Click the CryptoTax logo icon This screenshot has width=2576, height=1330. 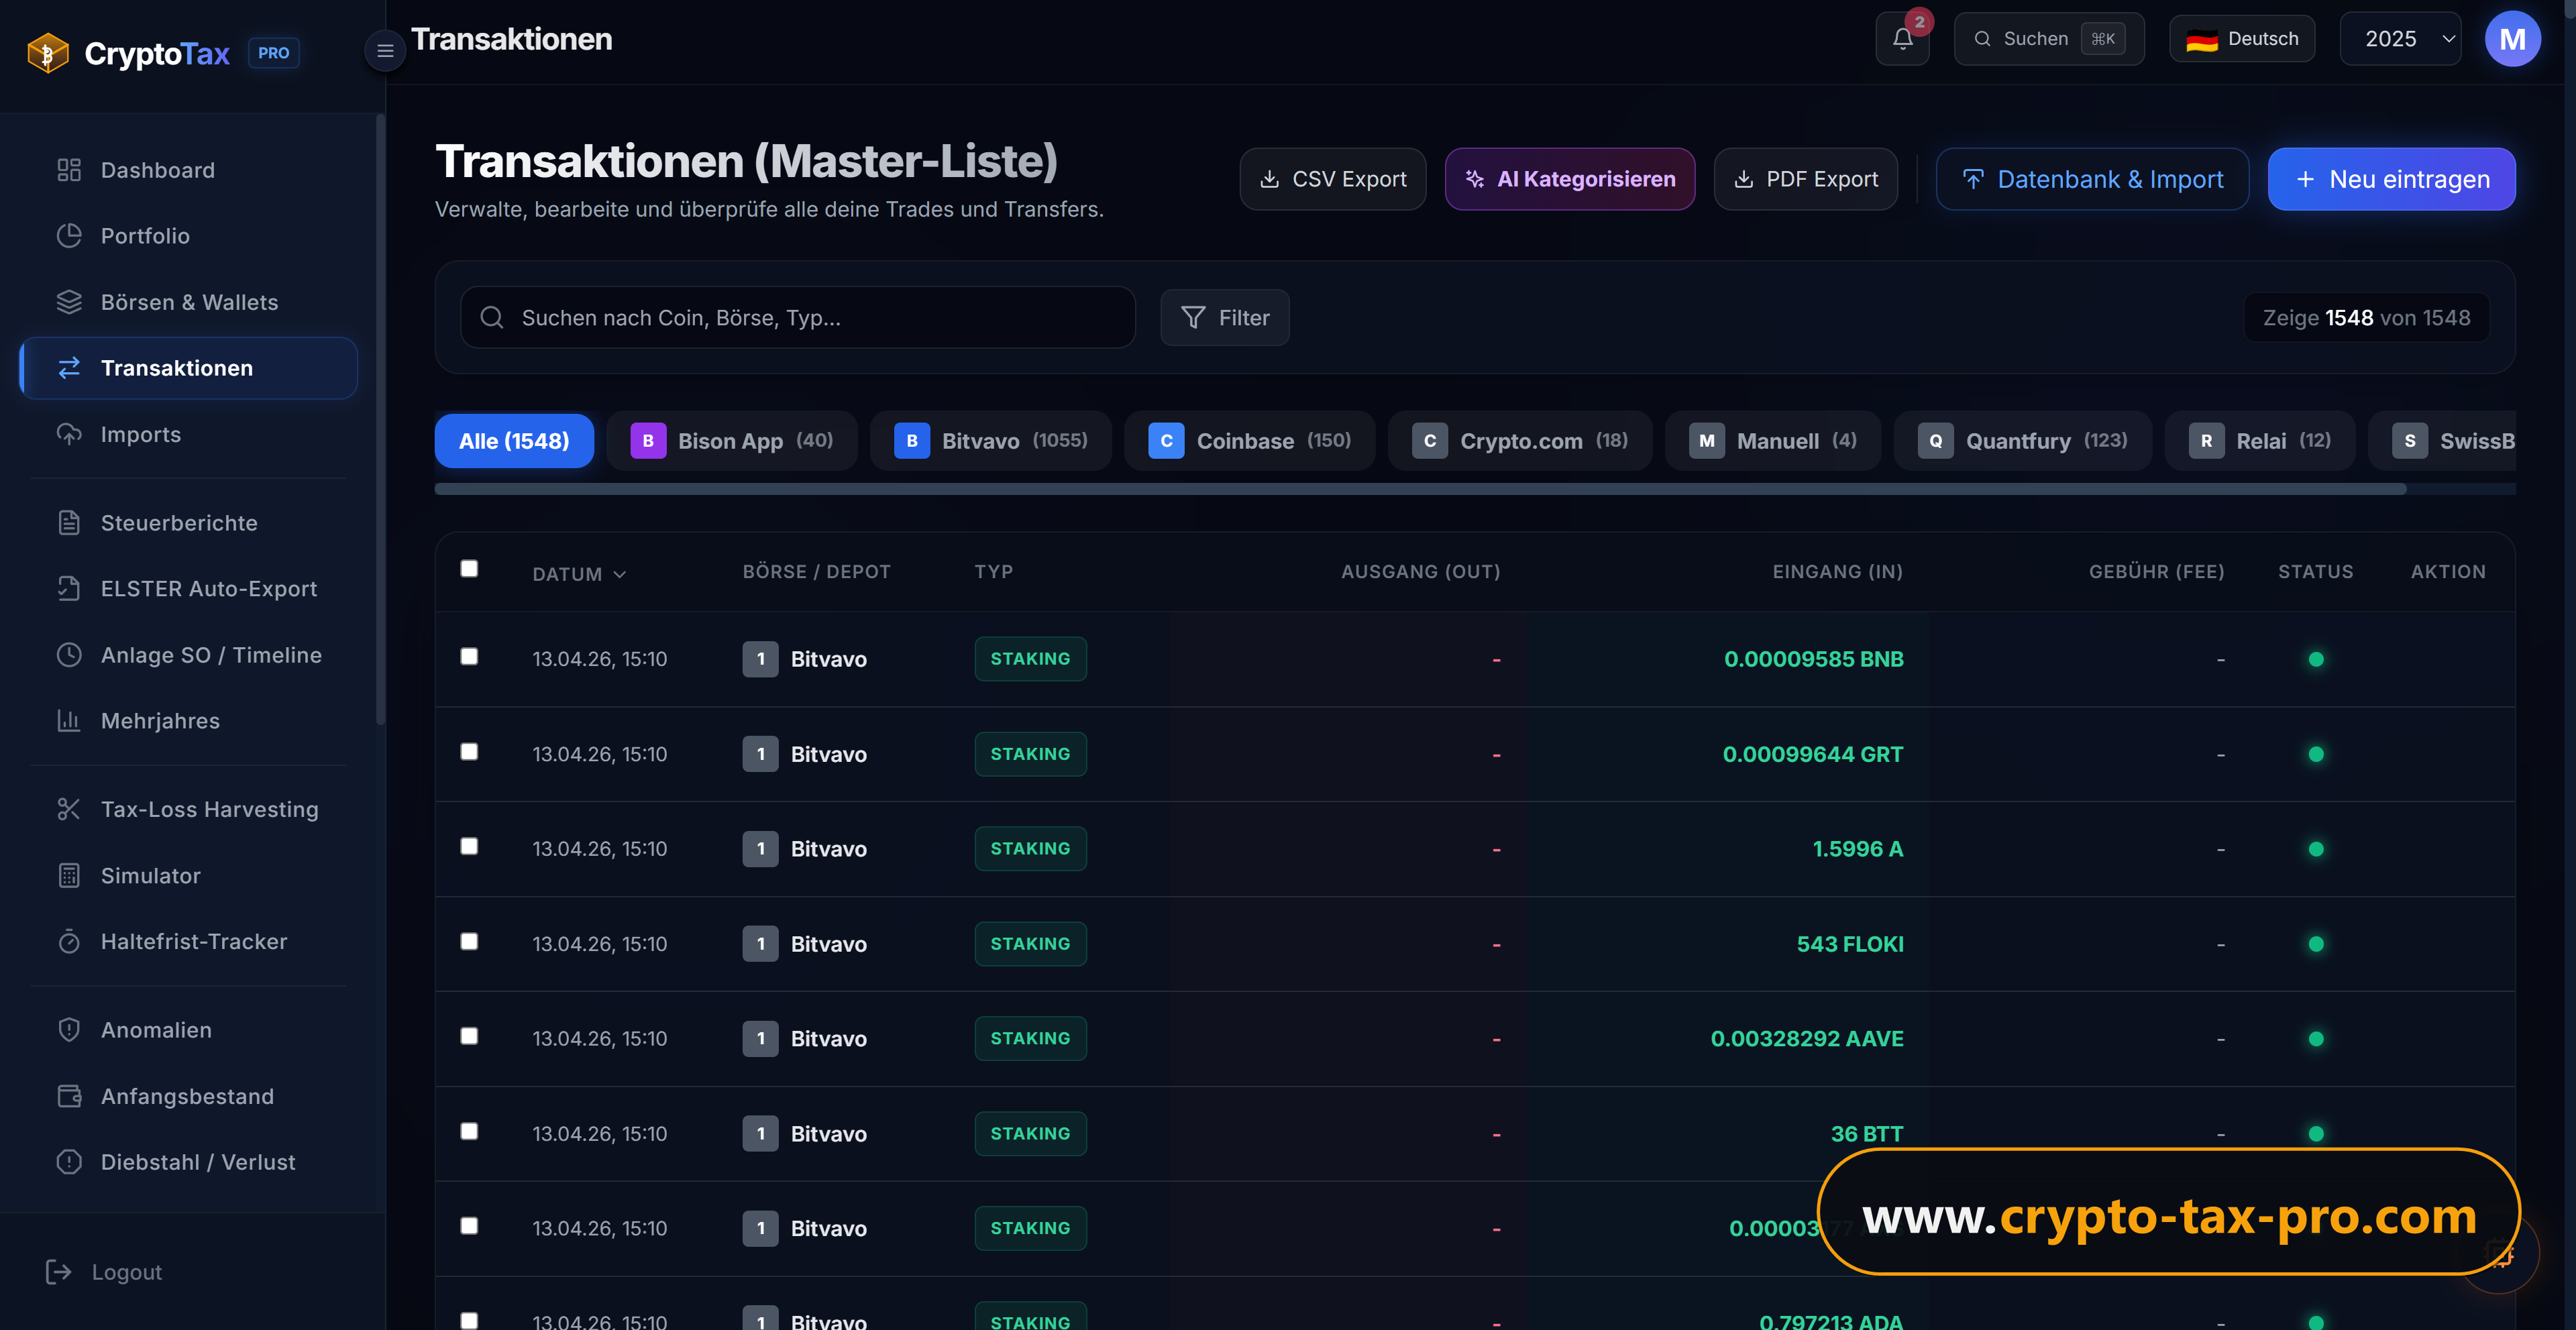[47, 53]
